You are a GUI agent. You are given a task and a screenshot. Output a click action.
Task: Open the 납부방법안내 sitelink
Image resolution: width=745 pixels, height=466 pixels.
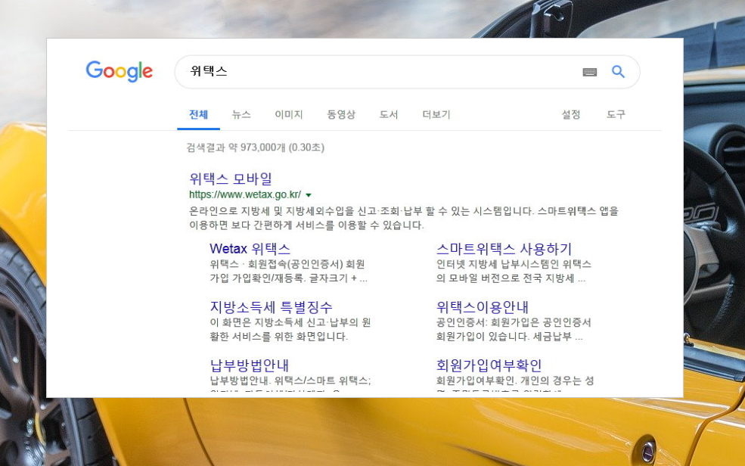tap(249, 365)
